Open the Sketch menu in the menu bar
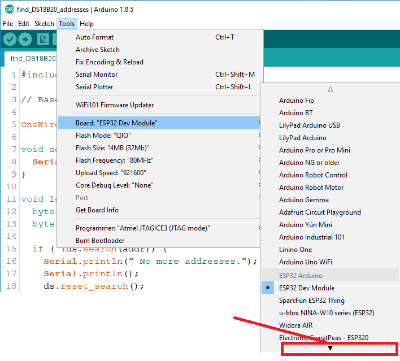 [x=44, y=24]
